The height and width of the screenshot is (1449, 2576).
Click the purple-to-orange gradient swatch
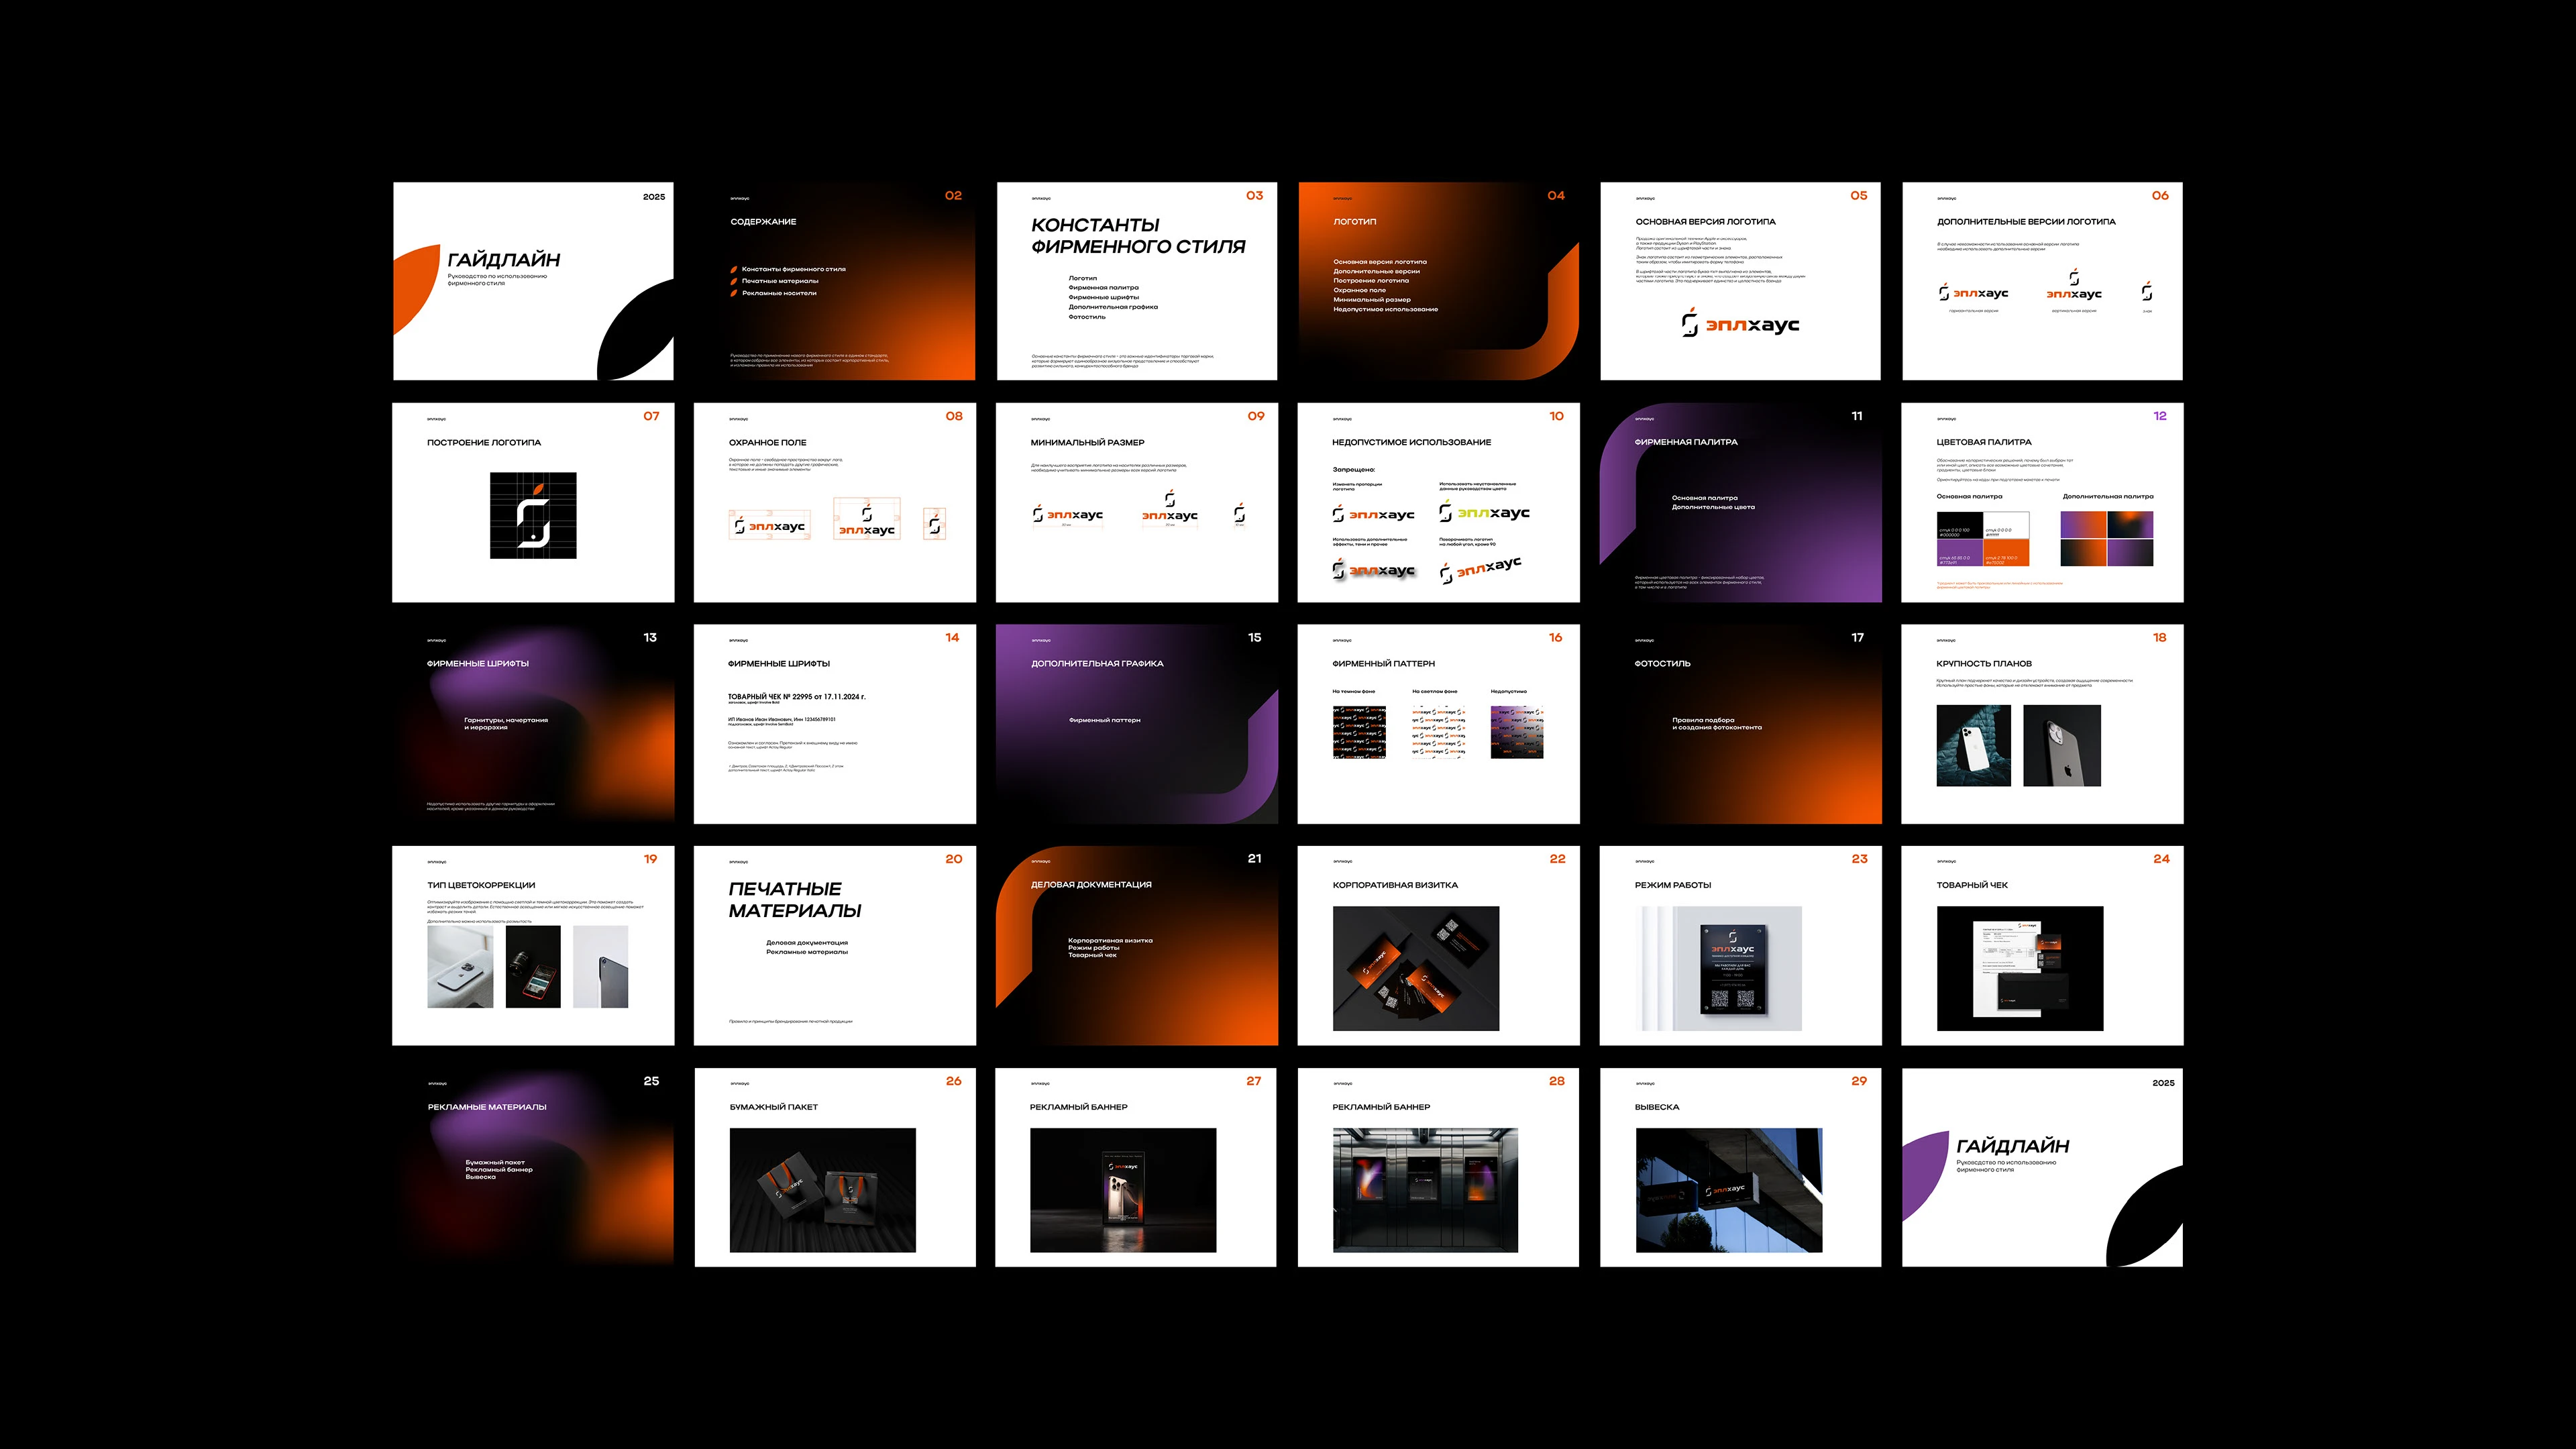click(x=2083, y=525)
